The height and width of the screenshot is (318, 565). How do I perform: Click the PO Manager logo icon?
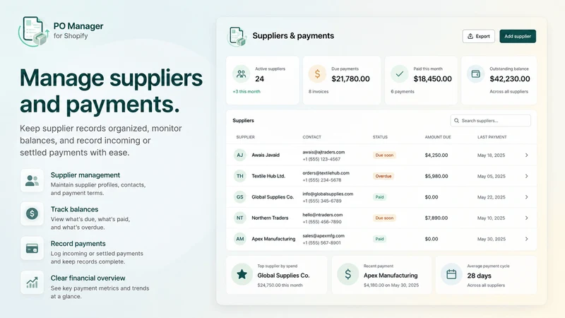point(34,31)
